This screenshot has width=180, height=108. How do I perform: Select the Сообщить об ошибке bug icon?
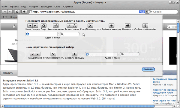point(145,26)
